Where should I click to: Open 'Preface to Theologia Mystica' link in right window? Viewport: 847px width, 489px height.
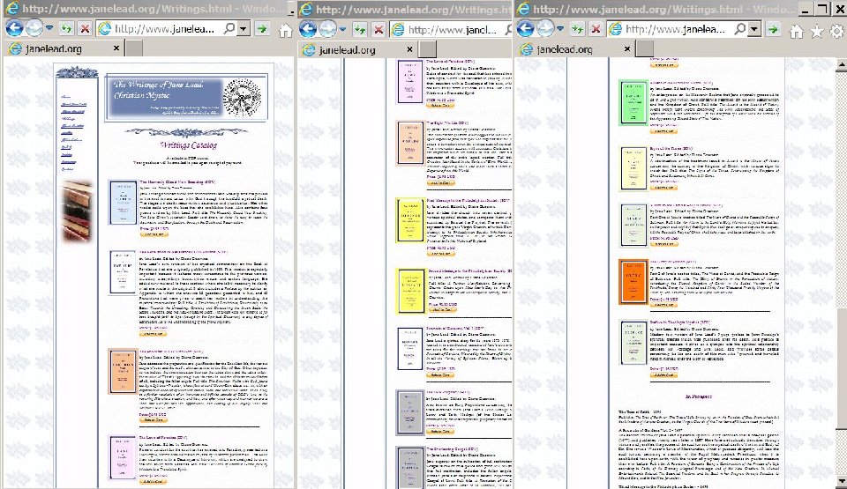pyautogui.click(x=679, y=322)
